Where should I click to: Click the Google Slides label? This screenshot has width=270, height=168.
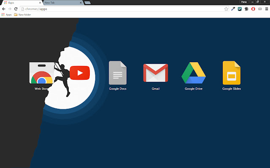click(x=232, y=89)
